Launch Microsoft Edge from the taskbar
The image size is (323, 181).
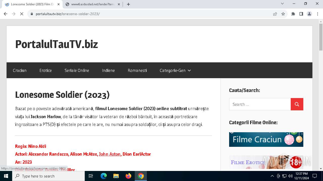click(x=104, y=176)
